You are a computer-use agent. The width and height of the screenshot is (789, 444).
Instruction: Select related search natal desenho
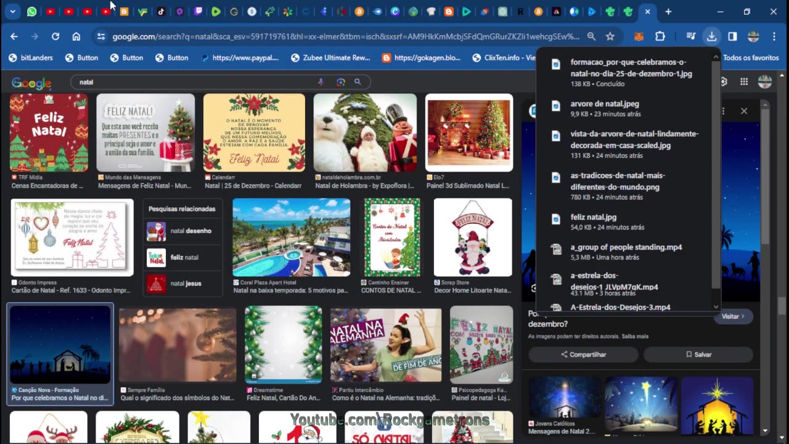(x=182, y=231)
